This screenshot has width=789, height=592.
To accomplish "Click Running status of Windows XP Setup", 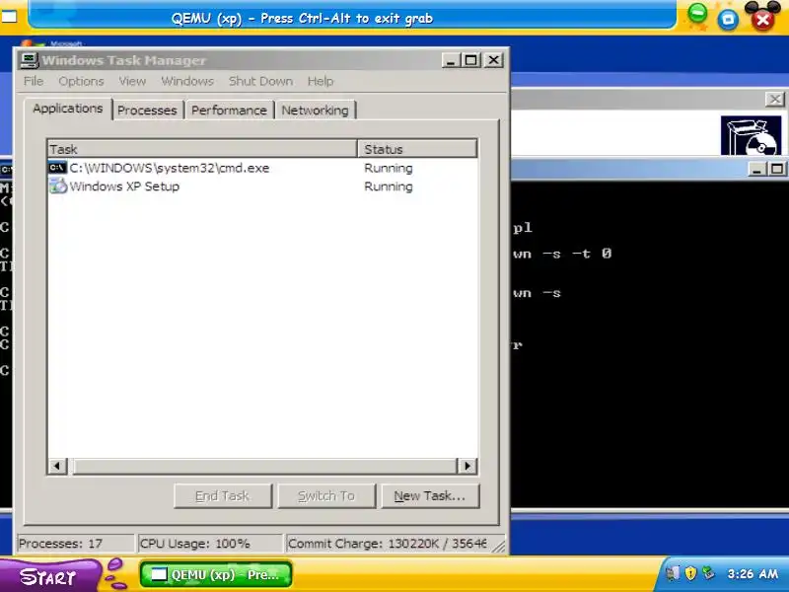I will tap(388, 186).
